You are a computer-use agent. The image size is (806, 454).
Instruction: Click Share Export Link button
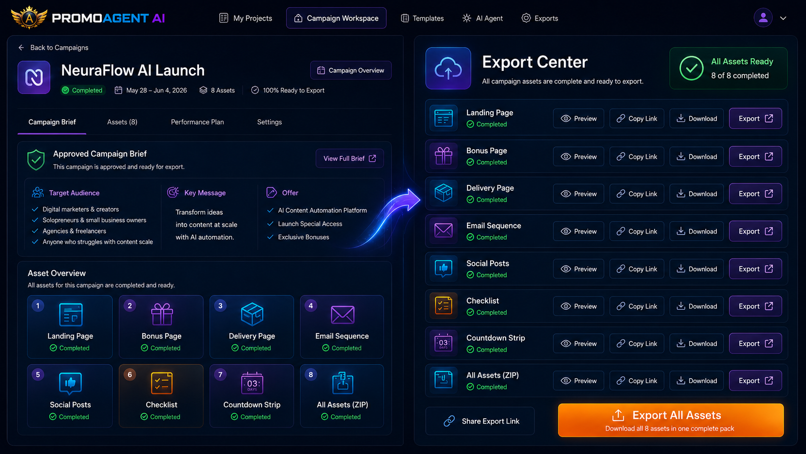coord(480,421)
